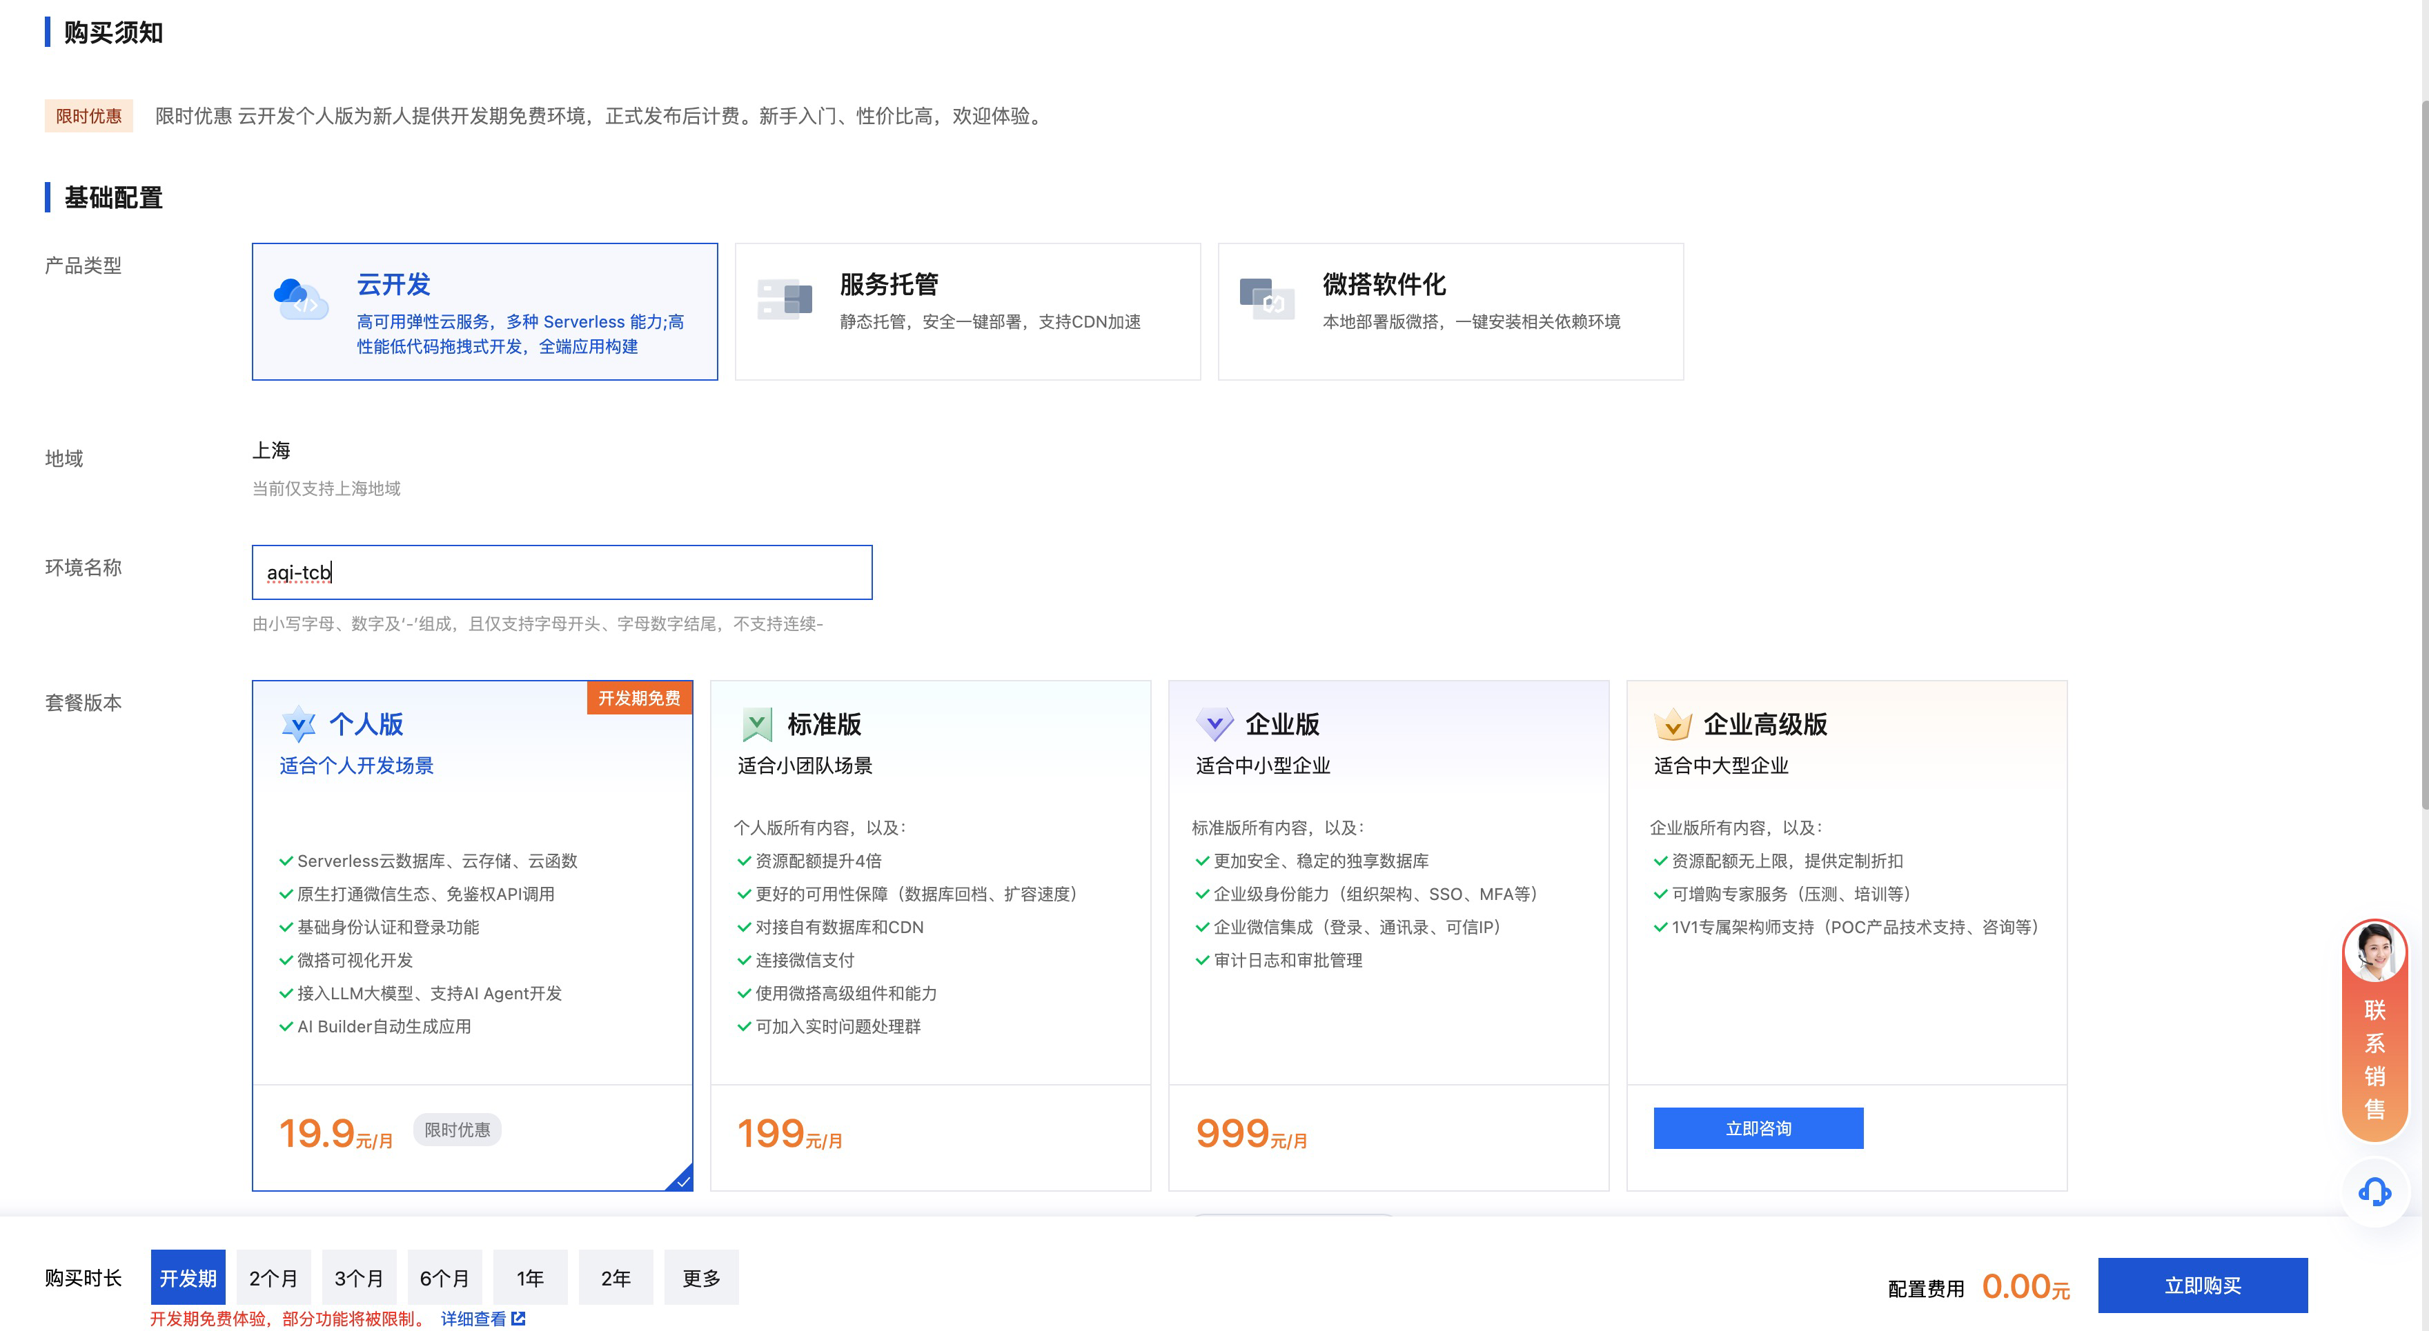
Task: Click the 企业高级版 gold crown icon
Action: 1673,724
